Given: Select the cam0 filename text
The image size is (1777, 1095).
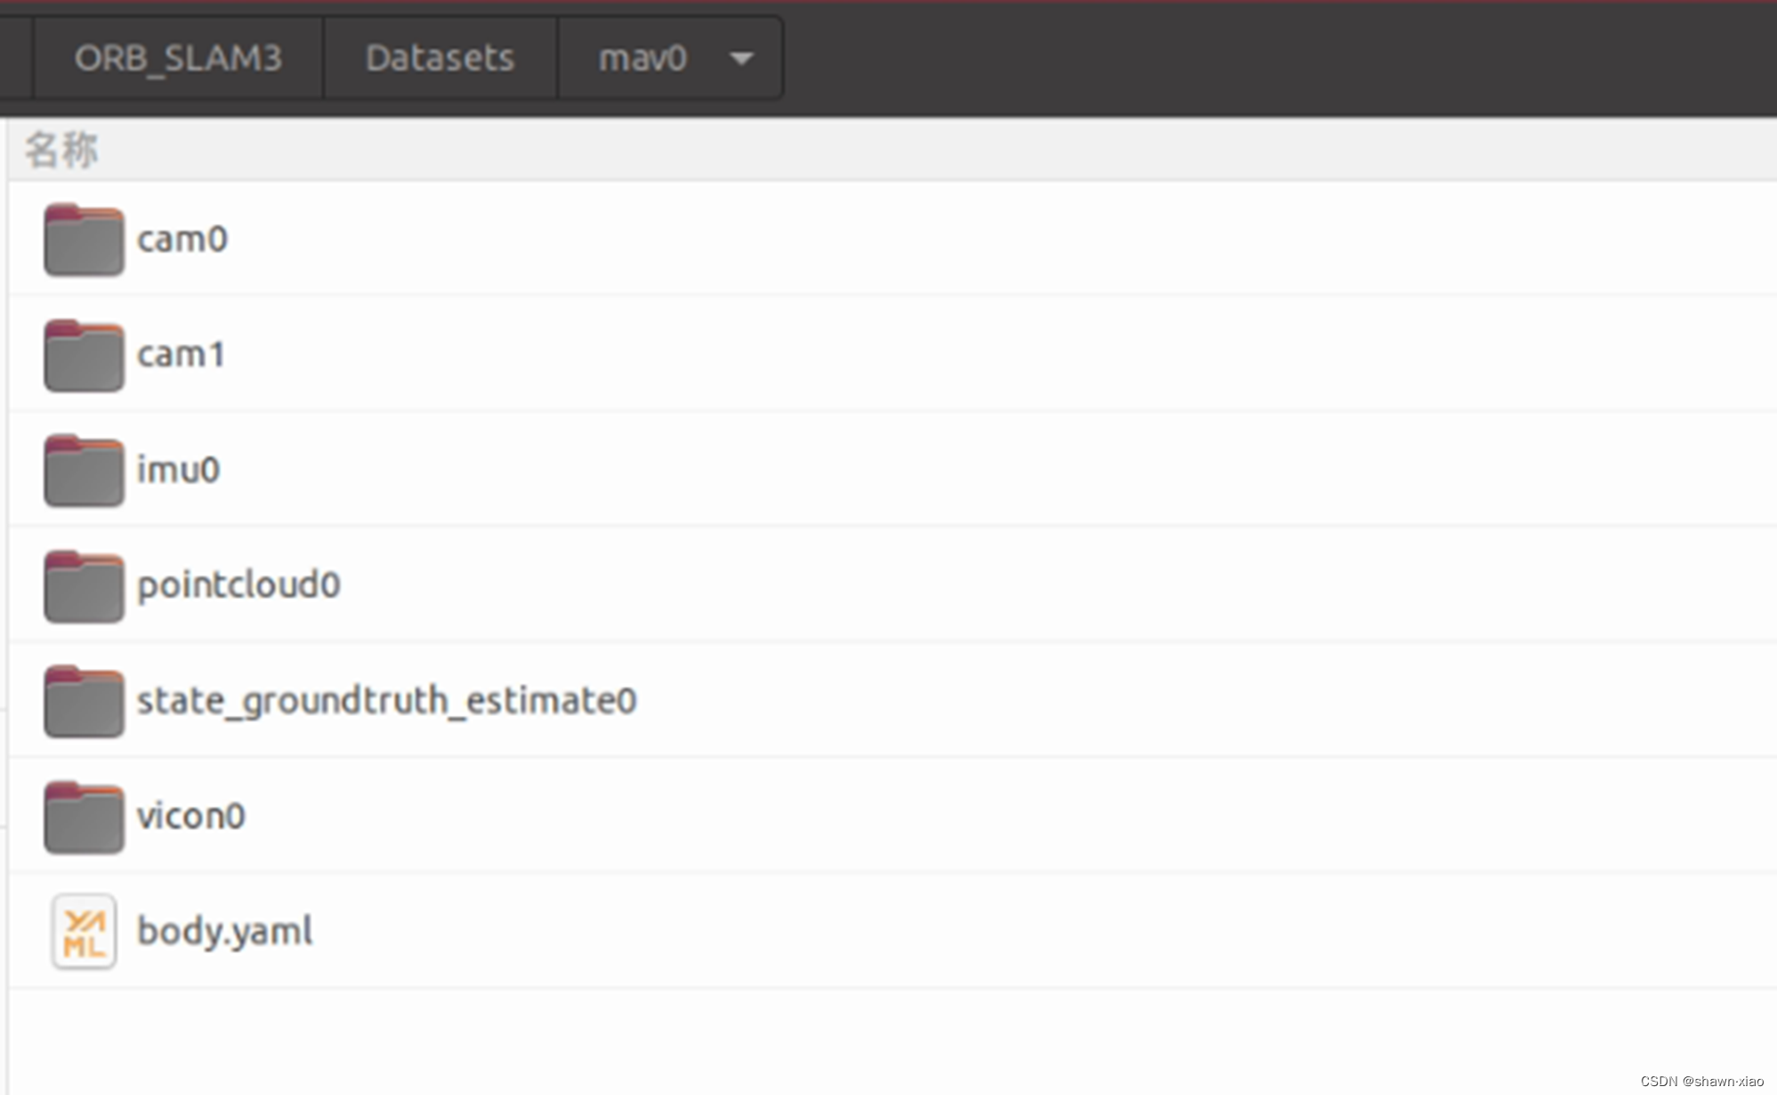Looking at the screenshot, I should tap(182, 238).
